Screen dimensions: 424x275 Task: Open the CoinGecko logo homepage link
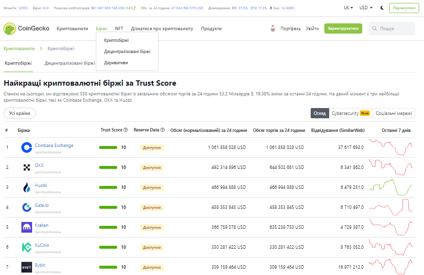click(x=26, y=28)
